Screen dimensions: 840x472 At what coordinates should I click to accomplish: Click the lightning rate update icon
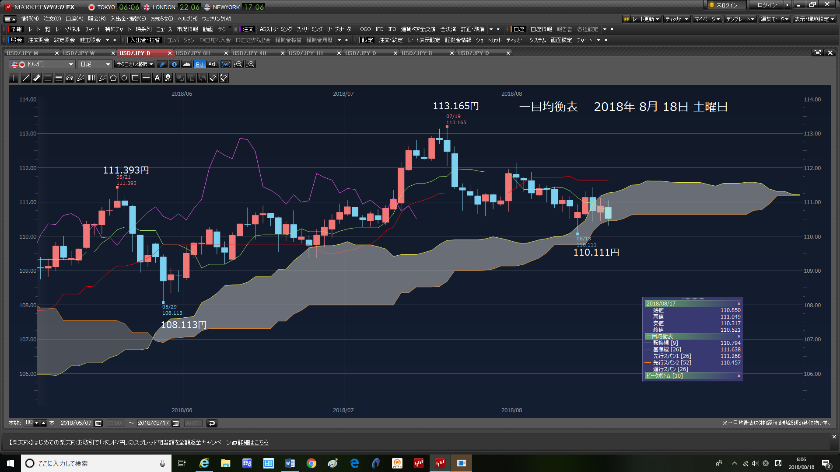626,19
